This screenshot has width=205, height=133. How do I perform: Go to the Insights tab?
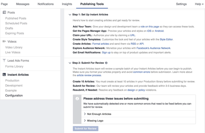point(67,4)
